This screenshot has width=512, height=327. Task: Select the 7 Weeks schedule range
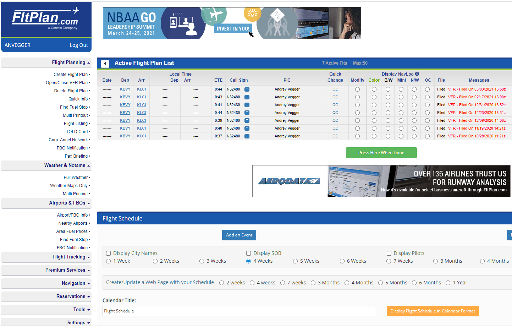click(x=389, y=261)
